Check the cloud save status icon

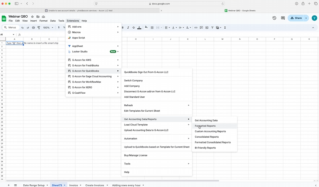pos(43,16)
